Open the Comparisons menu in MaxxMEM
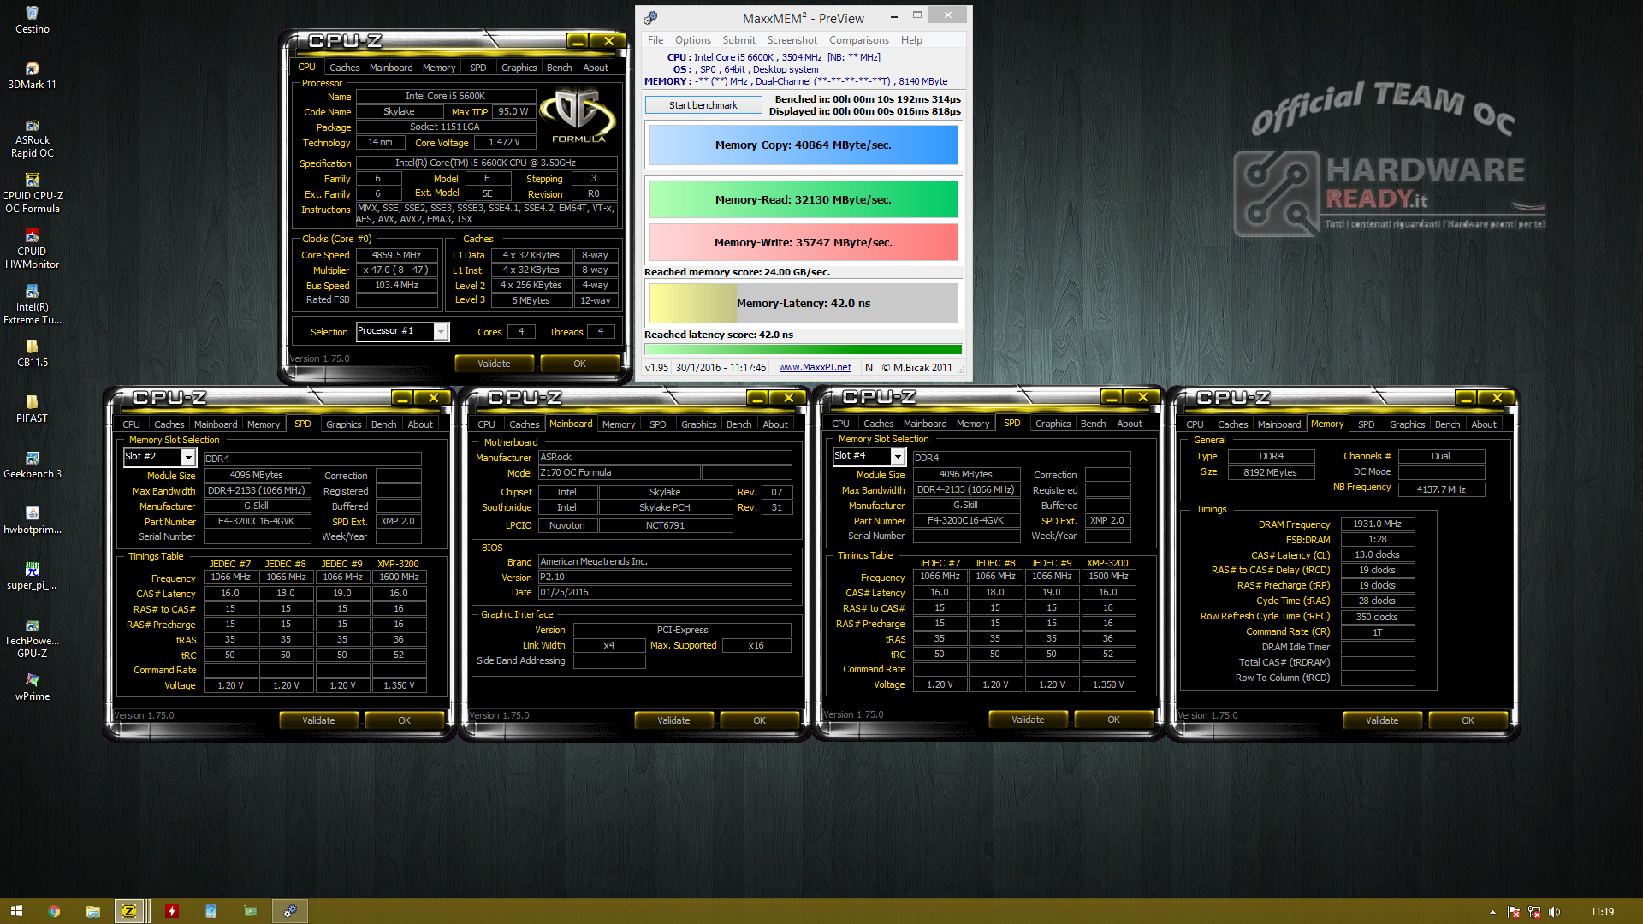1643x924 pixels. pos(858,40)
